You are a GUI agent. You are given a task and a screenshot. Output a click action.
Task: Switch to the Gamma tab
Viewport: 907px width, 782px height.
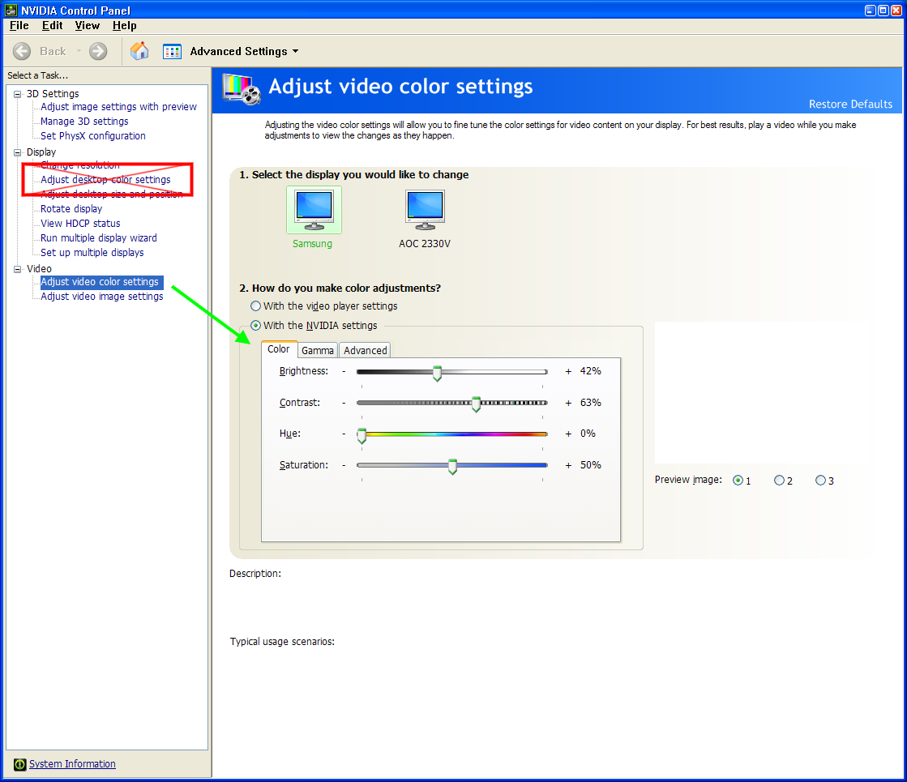(x=318, y=351)
